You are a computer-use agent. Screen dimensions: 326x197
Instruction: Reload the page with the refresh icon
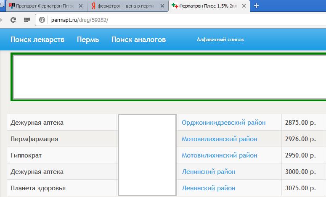(x=13, y=20)
